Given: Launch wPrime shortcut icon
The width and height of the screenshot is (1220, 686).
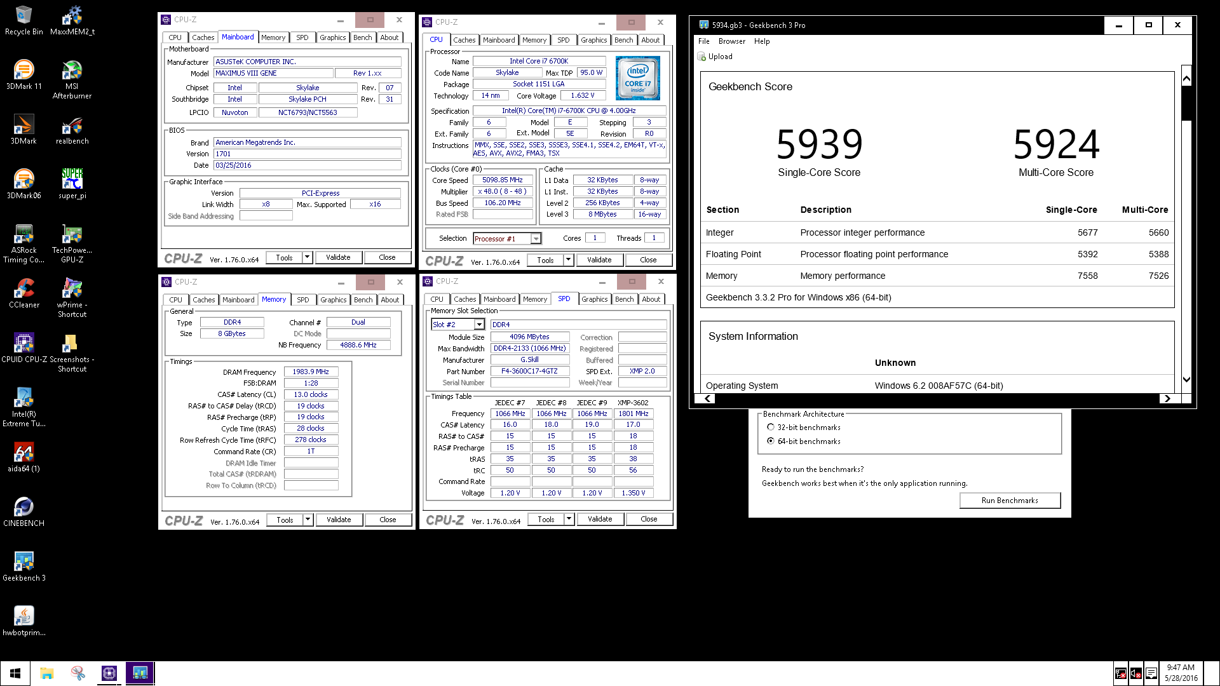Looking at the screenshot, I should click(x=72, y=298).
